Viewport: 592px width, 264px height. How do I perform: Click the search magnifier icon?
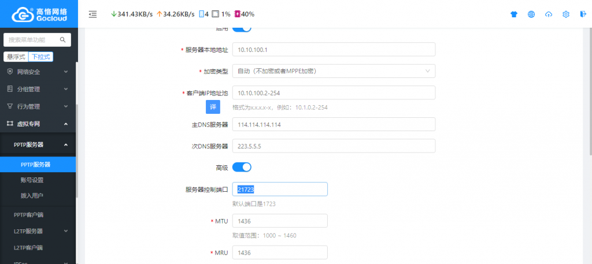click(62, 40)
